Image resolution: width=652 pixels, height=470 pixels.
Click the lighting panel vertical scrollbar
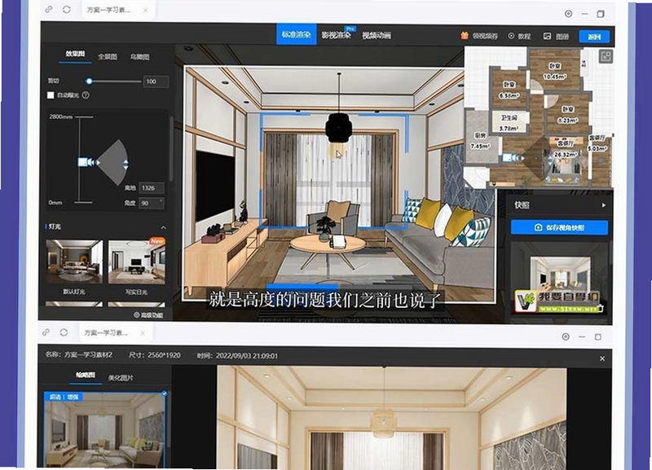pos(171,150)
